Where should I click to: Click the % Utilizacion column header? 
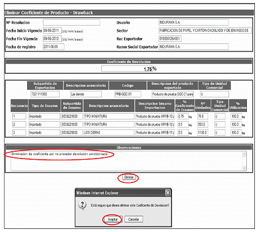coord(238,106)
